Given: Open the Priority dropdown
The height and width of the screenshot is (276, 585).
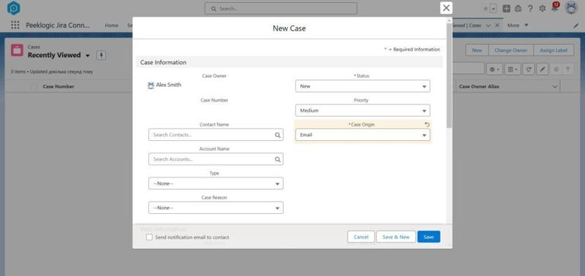Looking at the screenshot, I should pos(363,111).
